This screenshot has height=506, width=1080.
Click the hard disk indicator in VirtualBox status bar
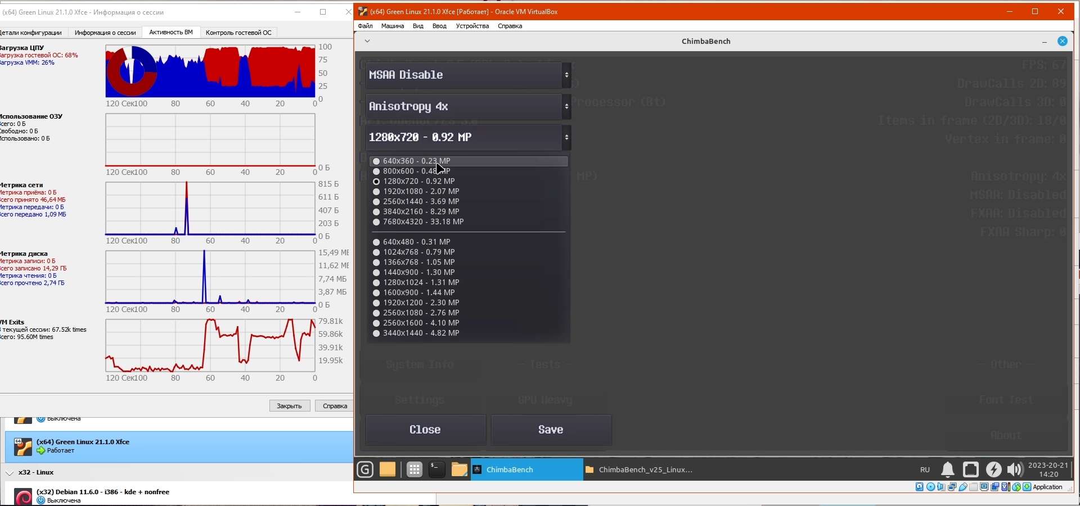point(920,487)
